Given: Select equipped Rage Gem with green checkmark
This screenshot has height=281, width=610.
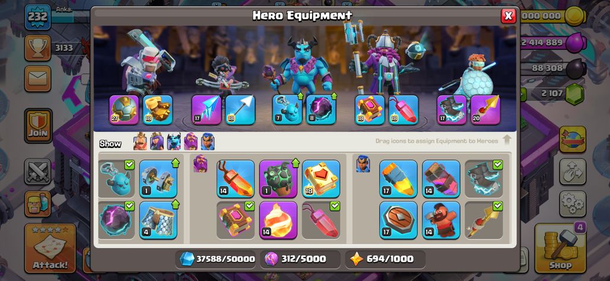Looking at the screenshot, I should pyautogui.click(x=321, y=220).
